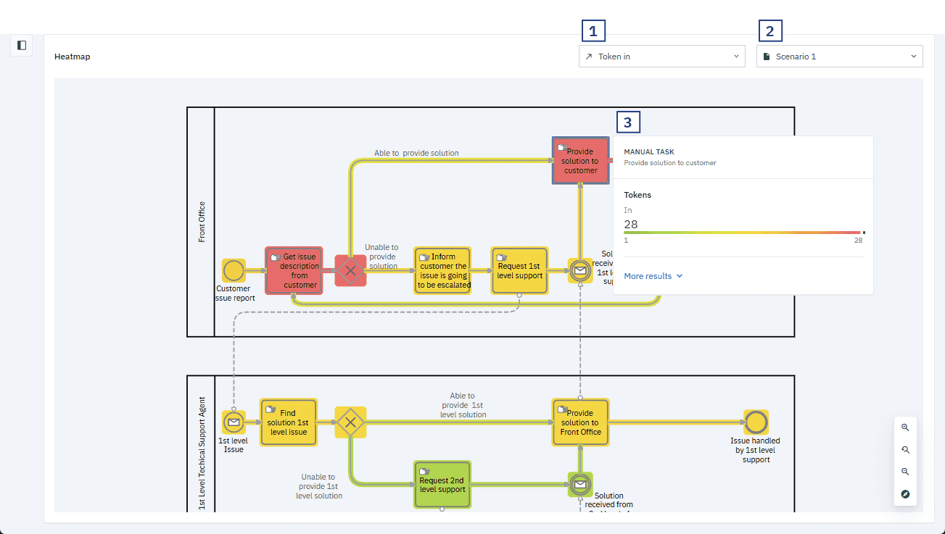
Task: Click the reset zoom icon
Action: pos(905,450)
